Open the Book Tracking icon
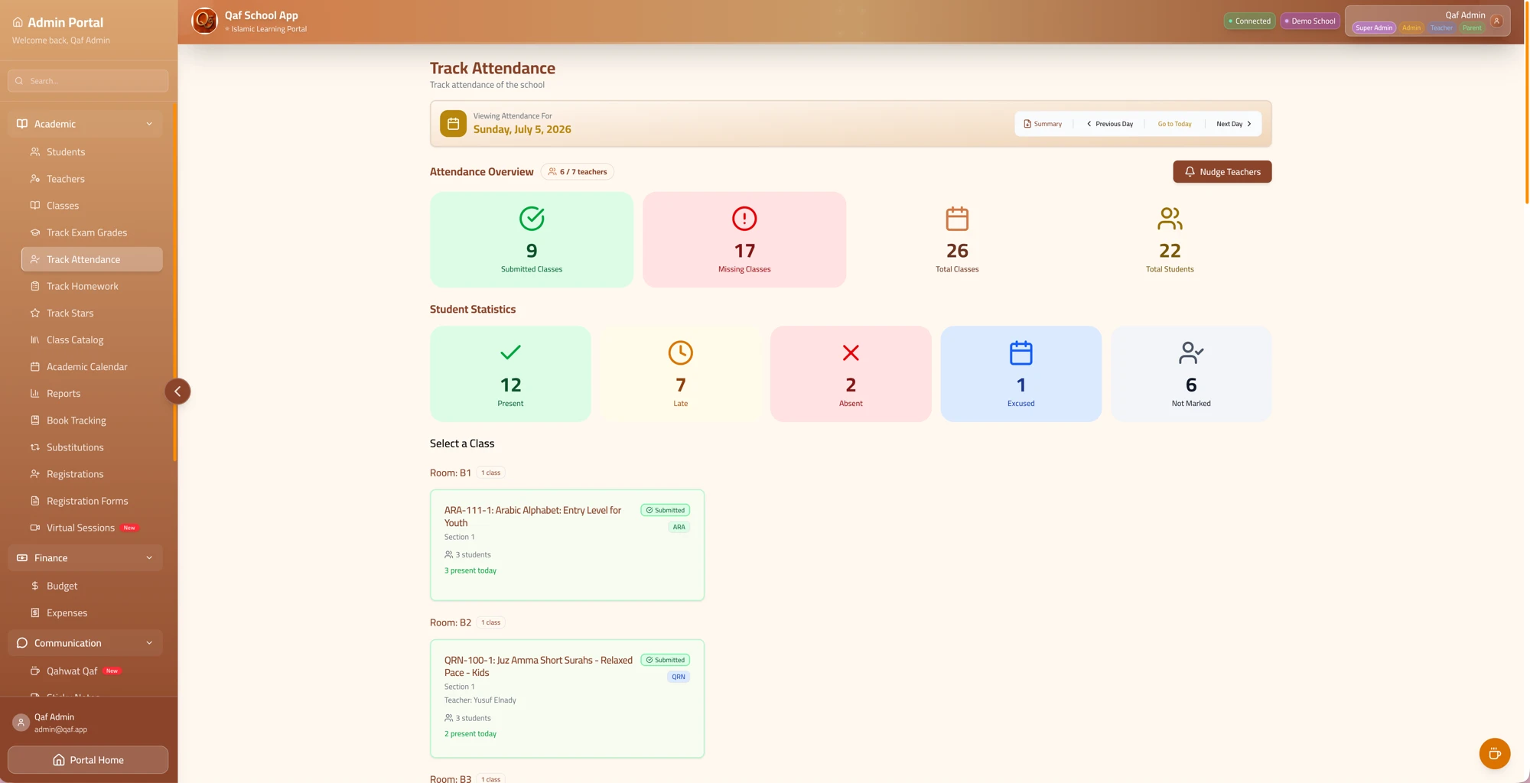This screenshot has width=1530, height=783. (34, 420)
